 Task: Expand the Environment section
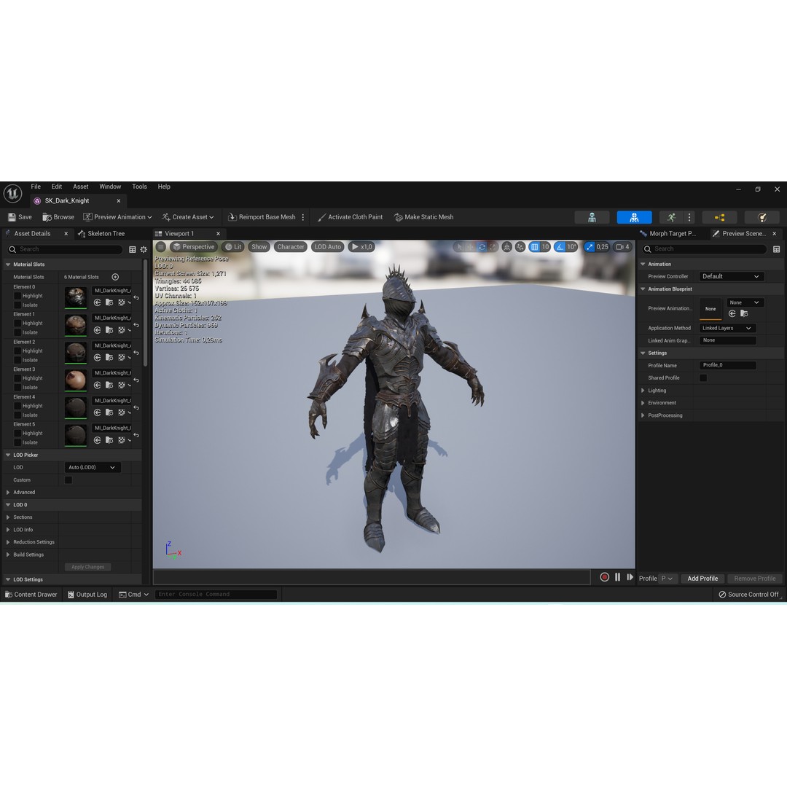[643, 403]
